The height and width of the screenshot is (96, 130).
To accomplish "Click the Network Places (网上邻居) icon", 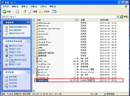I will [x=6, y=86].
